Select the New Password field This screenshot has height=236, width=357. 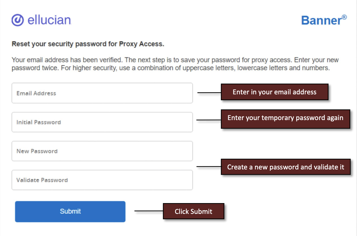pyautogui.click(x=102, y=151)
